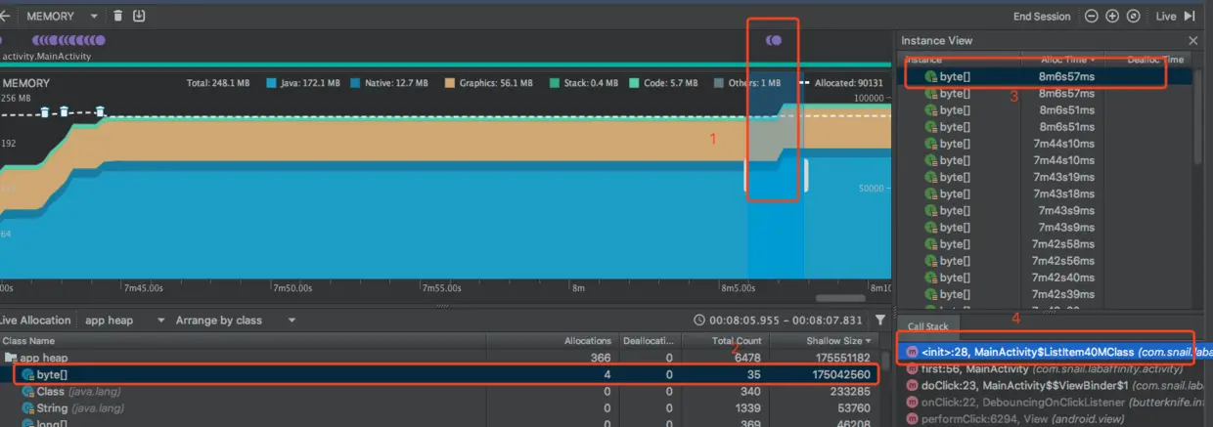The image size is (1213, 427).
Task: Zoom out the timeline with minus icon
Action: [1092, 16]
